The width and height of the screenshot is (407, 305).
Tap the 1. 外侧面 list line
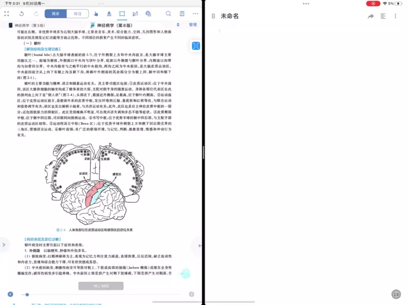tap(56, 251)
